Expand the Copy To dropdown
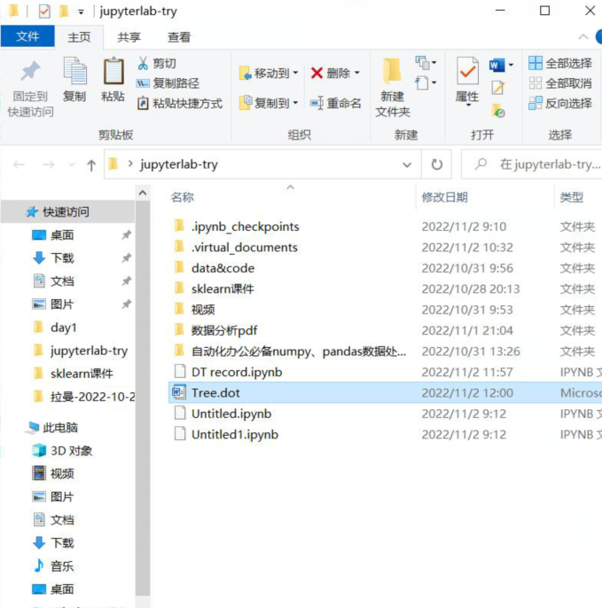This screenshot has width=602, height=608. coord(295,103)
